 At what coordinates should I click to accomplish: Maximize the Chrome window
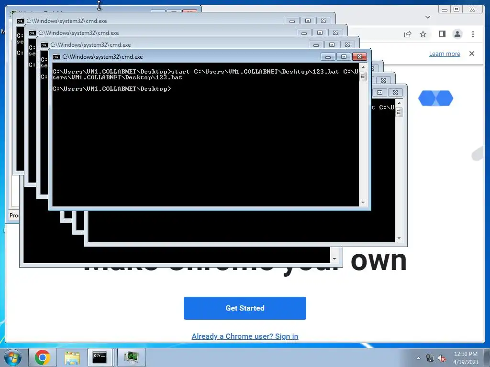pyautogui.click(x=456, y=9)
